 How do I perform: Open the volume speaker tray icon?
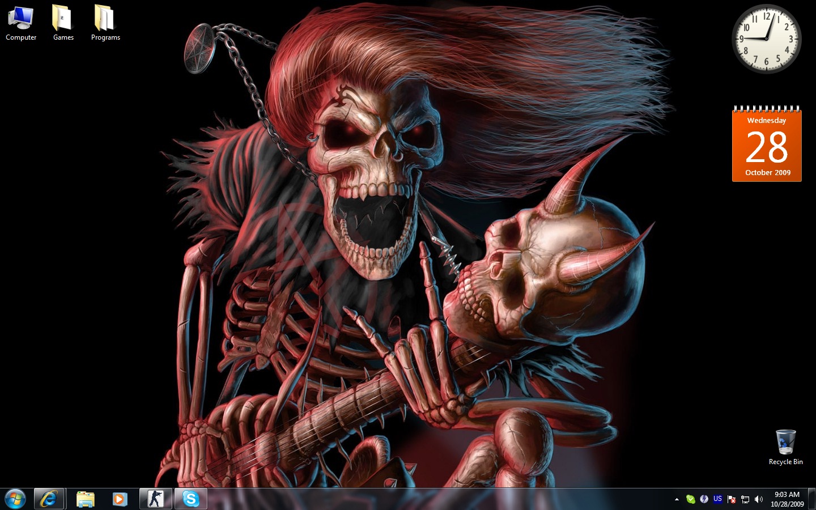click(759, 499)
